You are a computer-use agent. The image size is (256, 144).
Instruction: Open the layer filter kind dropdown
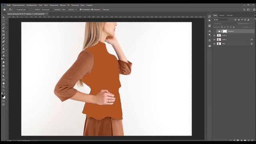point(221,20)
